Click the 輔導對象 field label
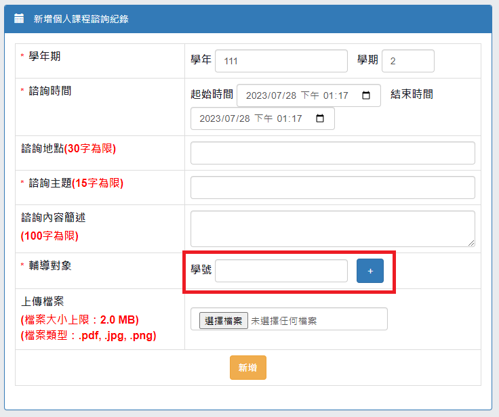Screen dimensions: 499x417 click(x=50, y=265)
